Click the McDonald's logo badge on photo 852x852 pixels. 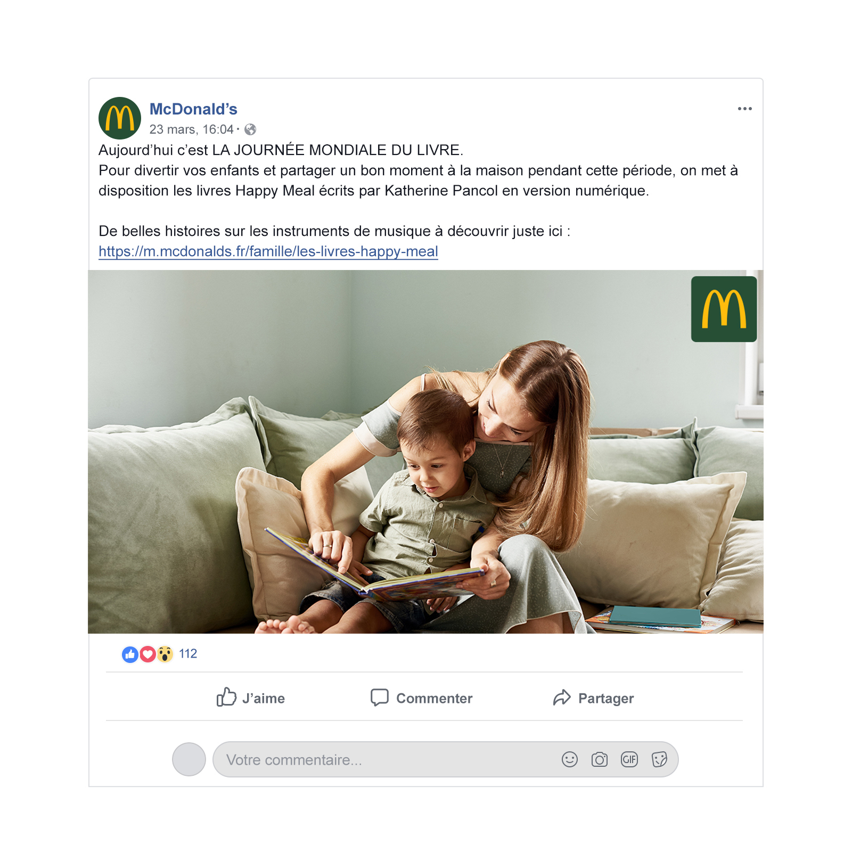coord(724,309)
